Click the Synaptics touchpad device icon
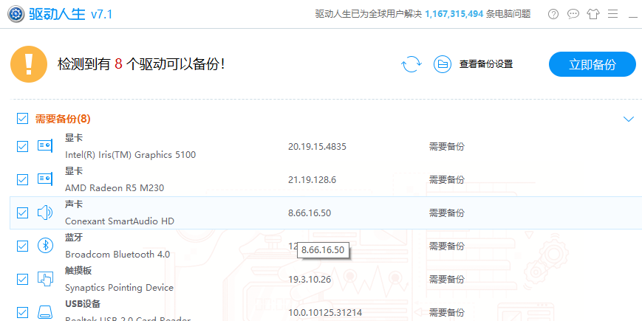Screen dimensions: 642x321 [45, 279]
